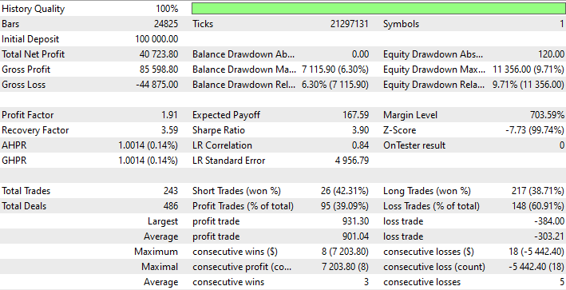Select the Bars value 24825
The image size is (566, 290).
click(166, 24)
